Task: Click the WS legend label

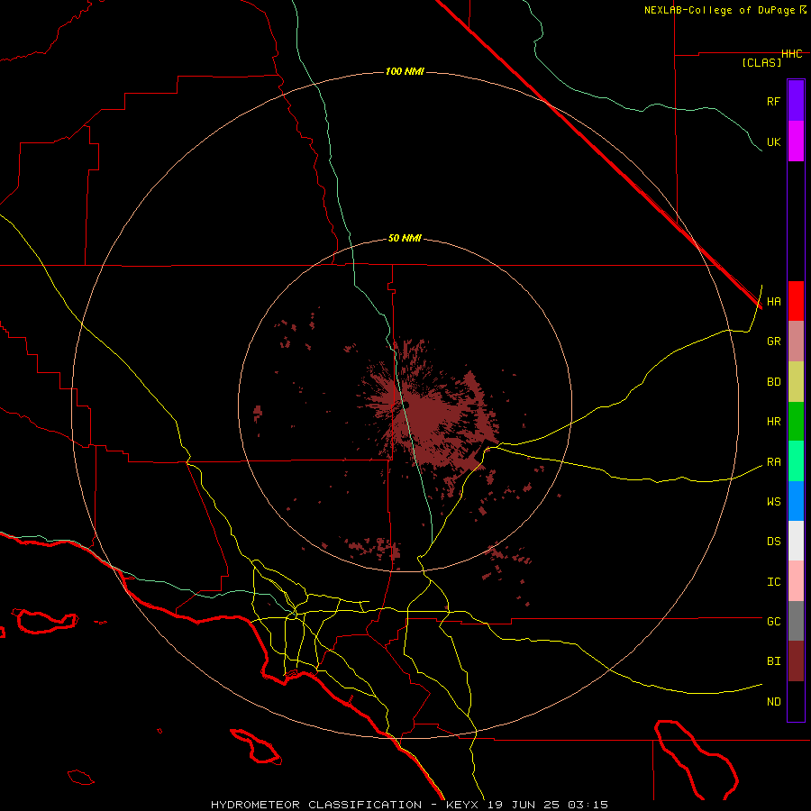Action: [773, 502]
